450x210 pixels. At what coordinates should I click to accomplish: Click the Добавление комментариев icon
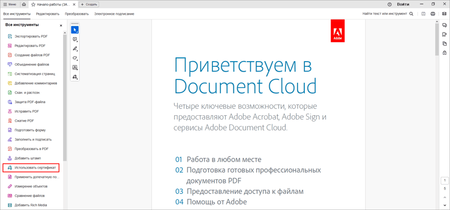point(10,83)
